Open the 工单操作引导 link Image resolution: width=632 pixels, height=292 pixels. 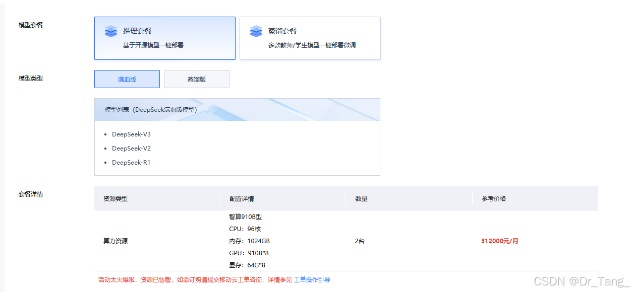pos(312,279)
